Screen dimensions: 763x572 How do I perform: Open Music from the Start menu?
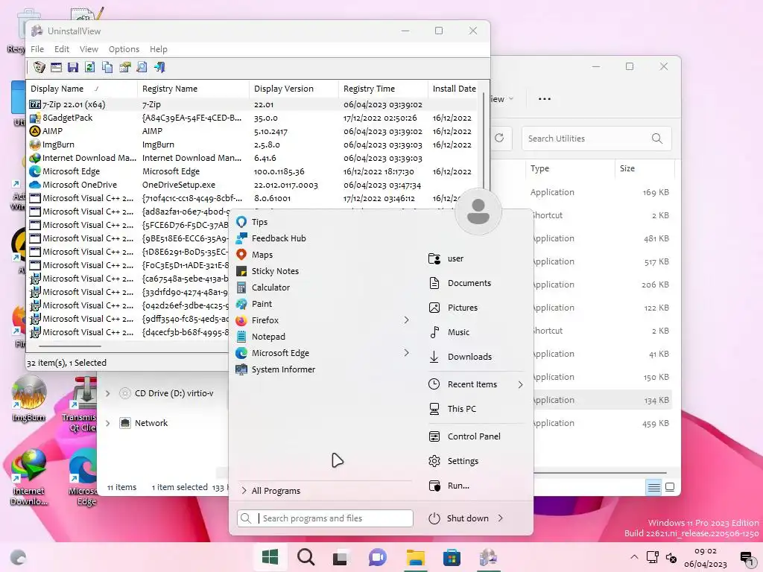click(476, 332)
